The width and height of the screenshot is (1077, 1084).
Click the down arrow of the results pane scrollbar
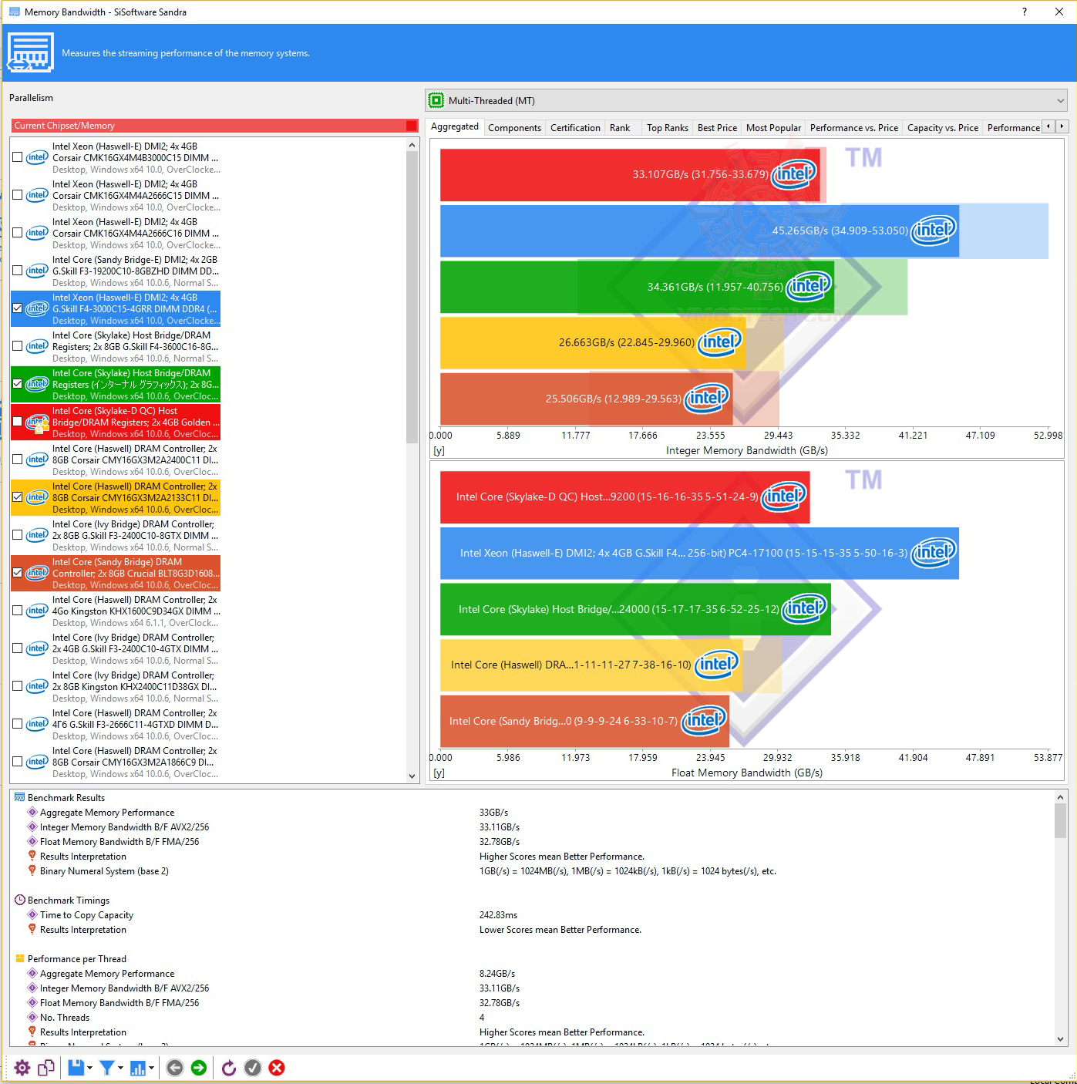[1061, 1039]
